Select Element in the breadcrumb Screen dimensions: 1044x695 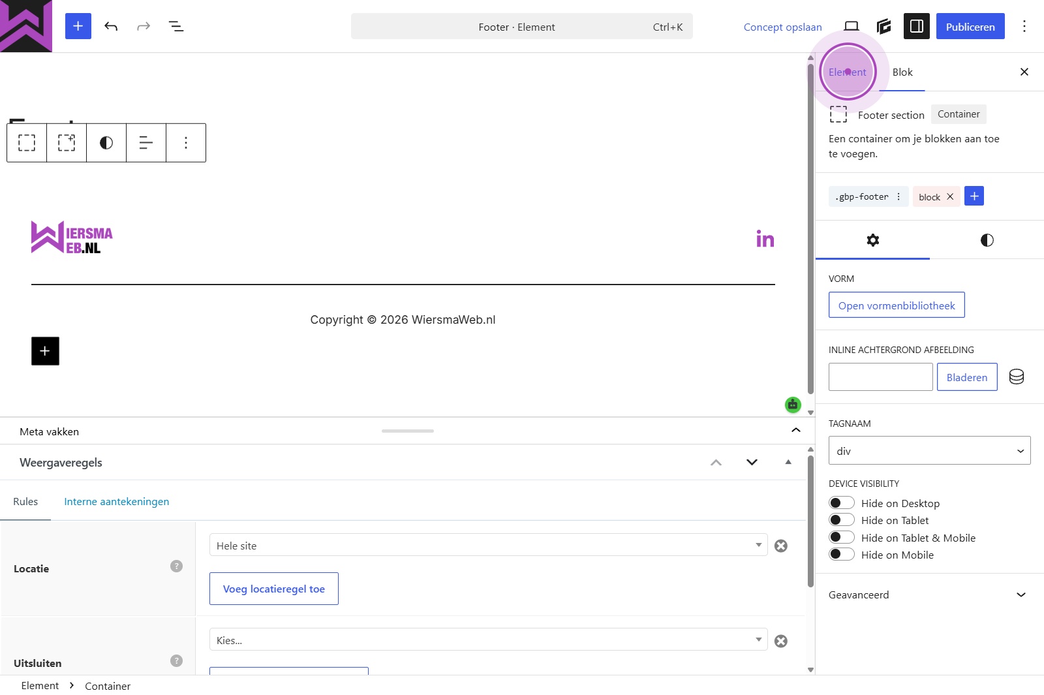tap(40, 685)
